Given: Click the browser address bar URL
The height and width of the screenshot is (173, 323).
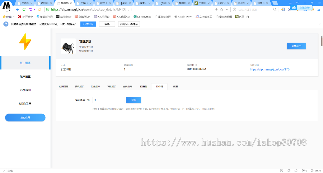Looking at the screenshot, I should pyautogui.click(x=92, y=9).
